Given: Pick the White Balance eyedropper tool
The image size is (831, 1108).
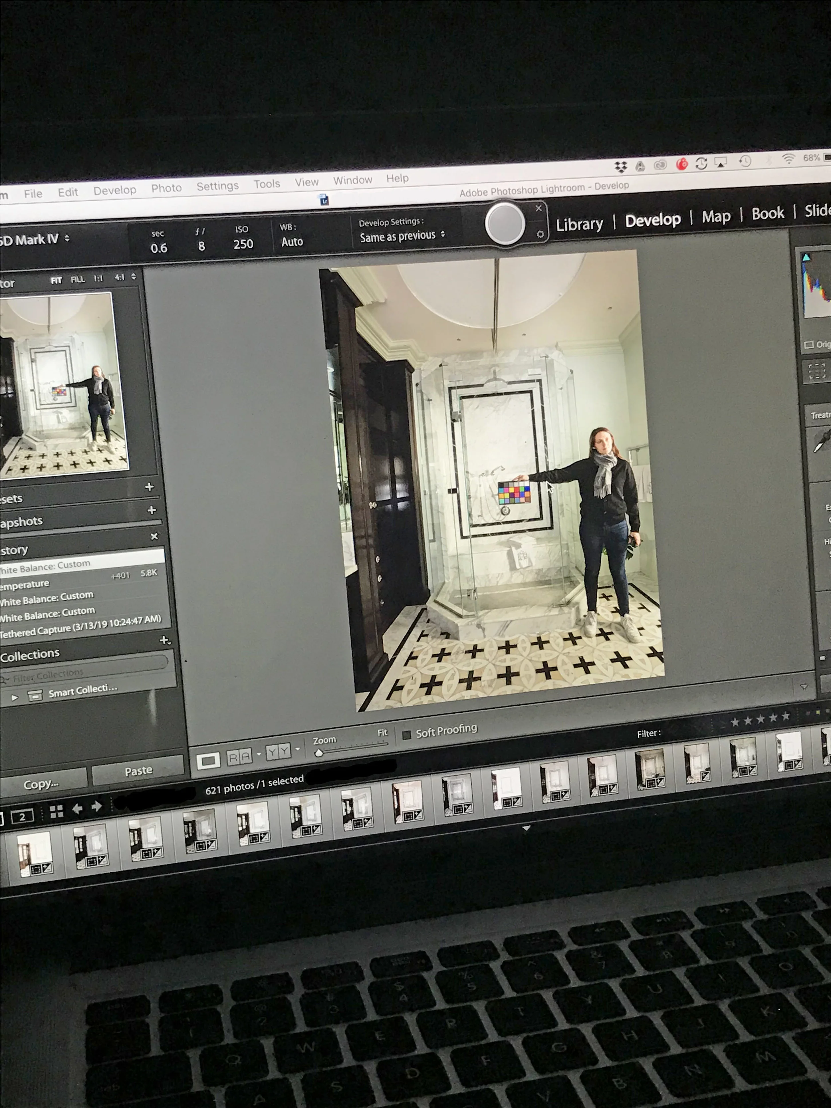Looking at the screenshot, I should [821, 441].
